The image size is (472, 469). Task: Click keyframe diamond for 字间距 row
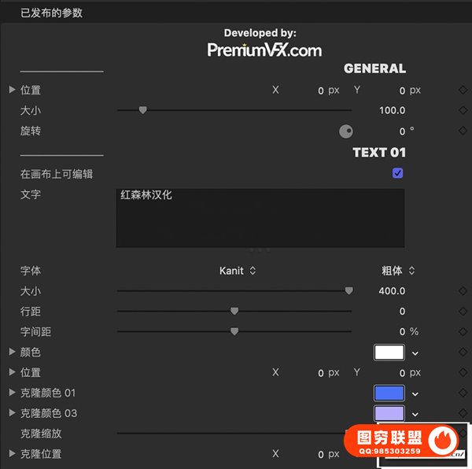click(x=463, y=332)
